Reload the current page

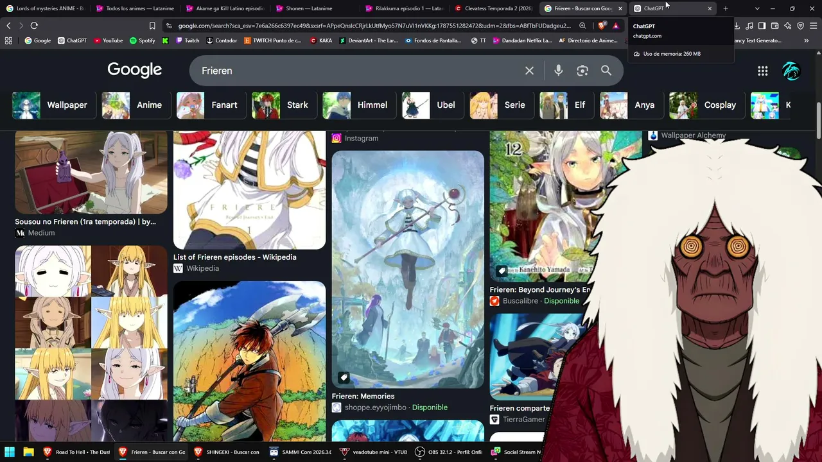tap(34, 26)
